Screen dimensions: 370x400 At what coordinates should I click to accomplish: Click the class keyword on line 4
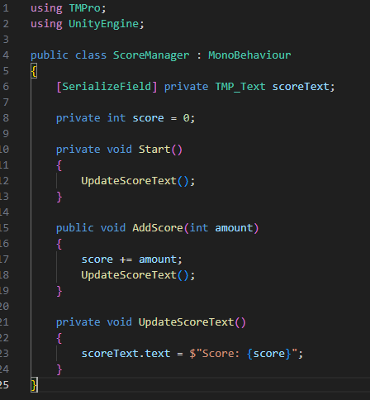tap(91, 55)
